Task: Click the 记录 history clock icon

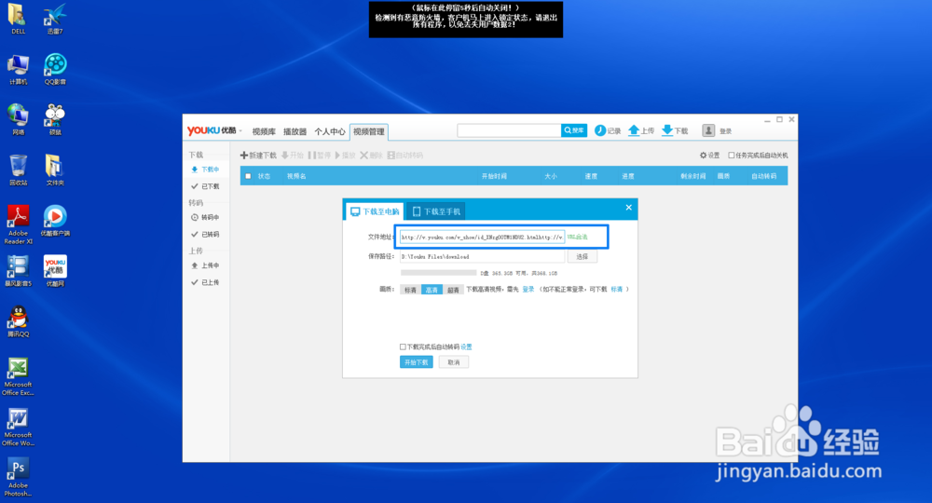Action: 600,130
